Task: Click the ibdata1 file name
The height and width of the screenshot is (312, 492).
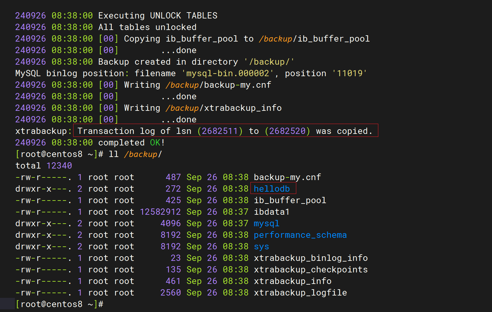Action: 272,212
